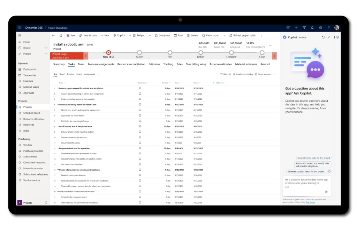This screenshot has width=357, height=230.
Task: Open Copilot from the command bar
Action: point(119,35)
